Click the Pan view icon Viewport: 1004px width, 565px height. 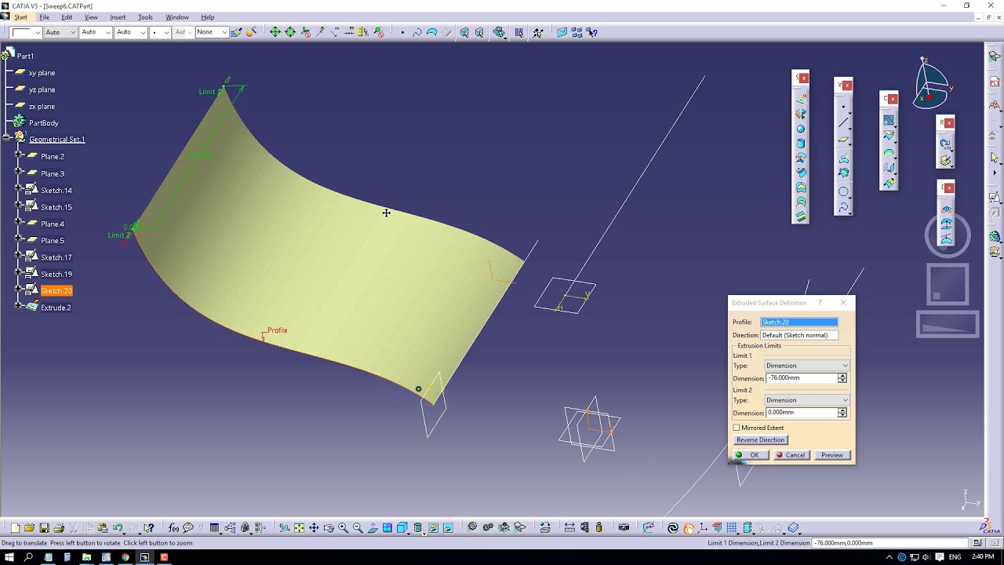point(314,527)
